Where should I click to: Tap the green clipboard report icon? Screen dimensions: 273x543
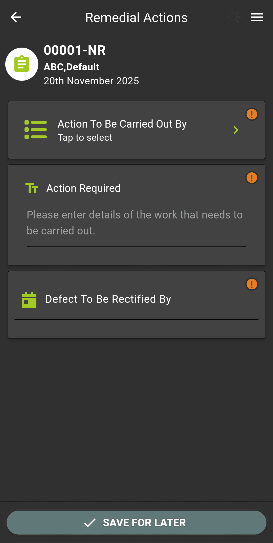click(x=22, y=64)
